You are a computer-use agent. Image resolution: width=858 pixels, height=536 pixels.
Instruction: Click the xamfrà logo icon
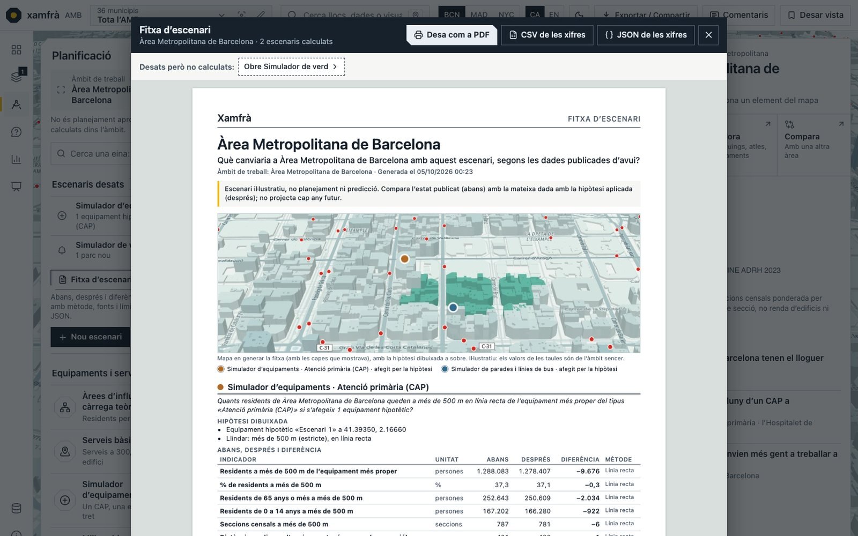[13, 15]
